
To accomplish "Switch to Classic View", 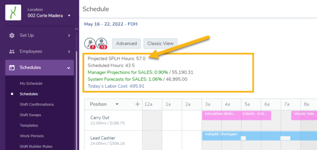I will click(161, 44).
